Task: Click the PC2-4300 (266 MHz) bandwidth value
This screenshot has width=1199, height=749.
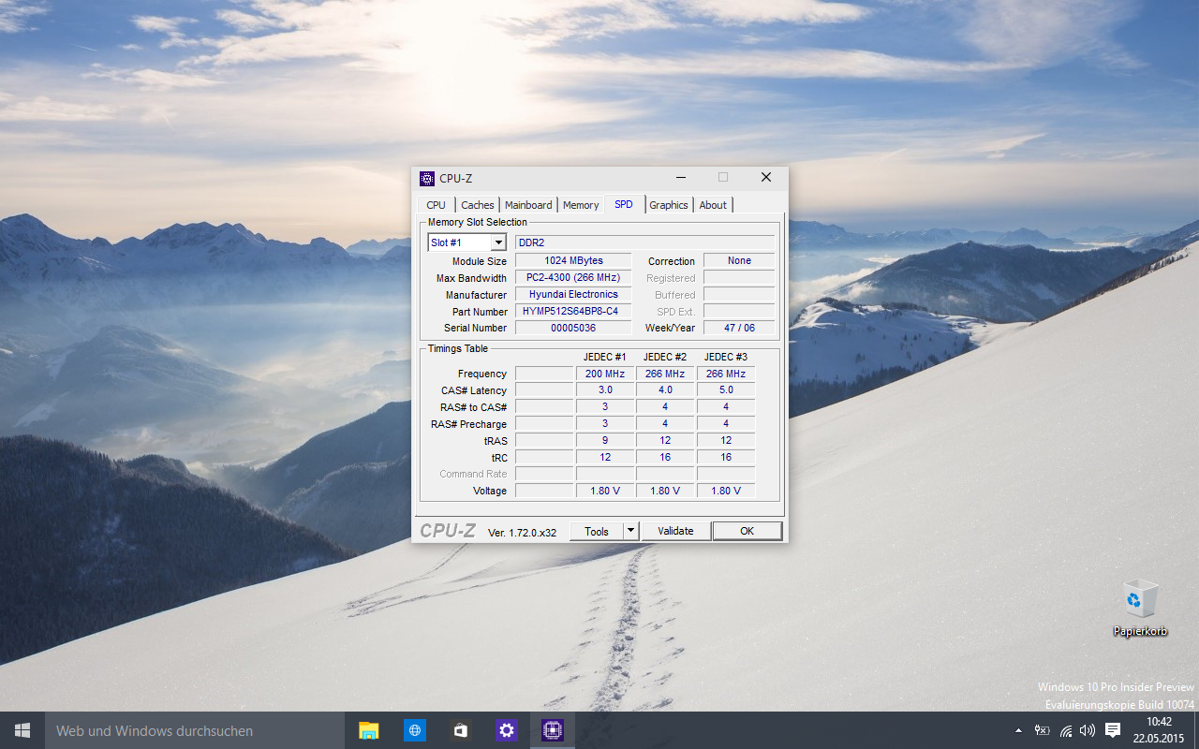Action: (x=573, y=277)
